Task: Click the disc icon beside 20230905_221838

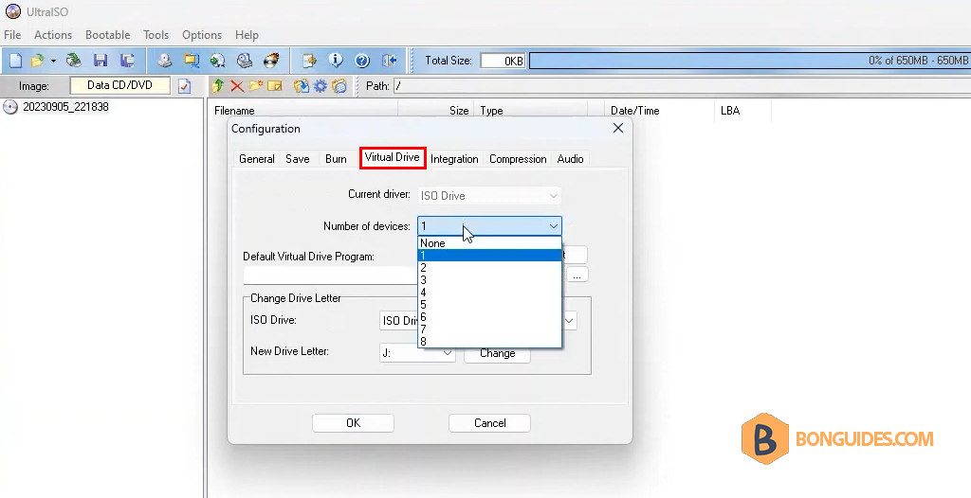Action: tap(9, 107)
